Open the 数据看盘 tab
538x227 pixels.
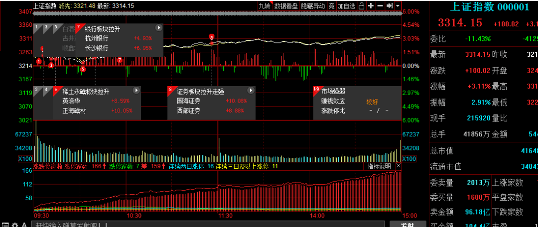tap(286, 6)
